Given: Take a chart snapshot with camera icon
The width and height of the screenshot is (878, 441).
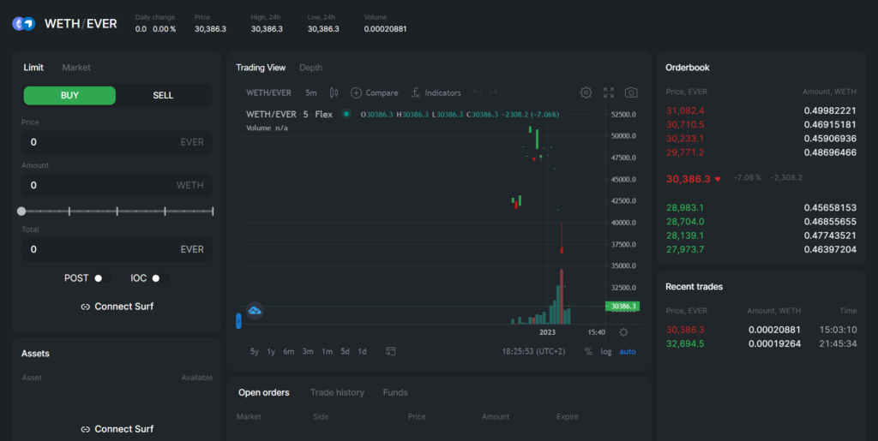Looking at the screenshot, I should 631,92.
